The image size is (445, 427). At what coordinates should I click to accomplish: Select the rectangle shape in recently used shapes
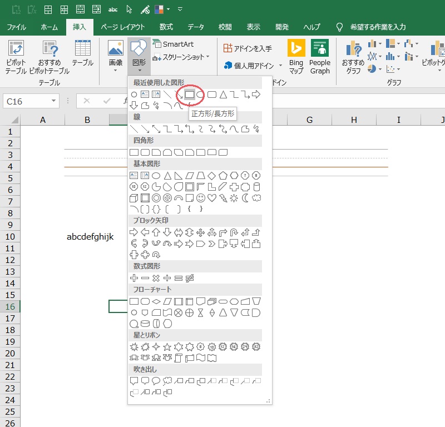click(190, 95)
